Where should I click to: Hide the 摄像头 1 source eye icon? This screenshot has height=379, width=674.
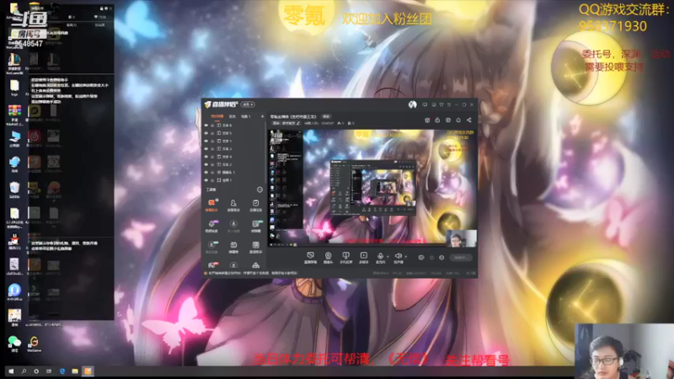pos(206,173)
